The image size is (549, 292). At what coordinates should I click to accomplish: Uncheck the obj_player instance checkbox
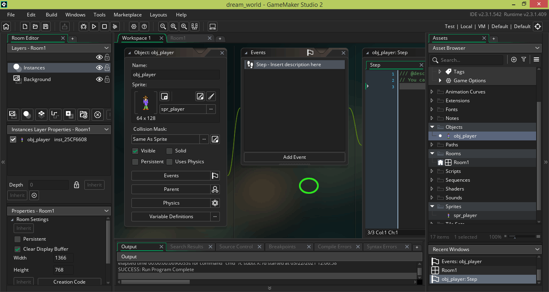pyautogui.click(x=13, y=140)
